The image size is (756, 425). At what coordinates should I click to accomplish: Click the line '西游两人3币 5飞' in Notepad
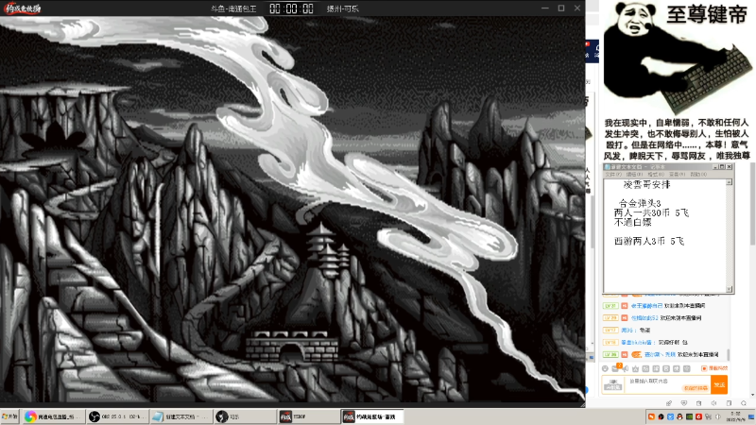(649, 241)
